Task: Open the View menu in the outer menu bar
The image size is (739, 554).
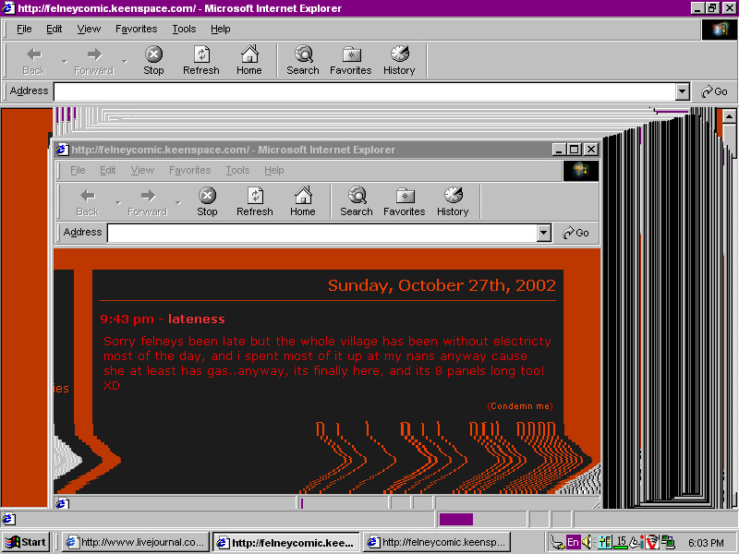Action: point(89,29)
